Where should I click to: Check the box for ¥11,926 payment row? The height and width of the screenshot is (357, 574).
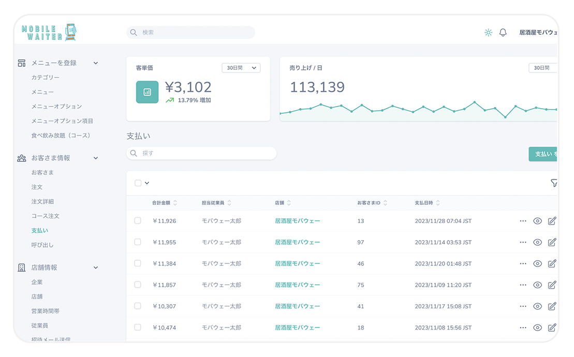point(138,221)
